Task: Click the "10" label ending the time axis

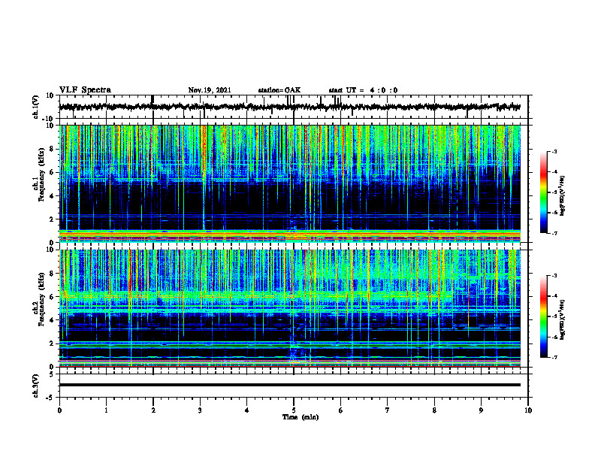Action: click(528, 410)
